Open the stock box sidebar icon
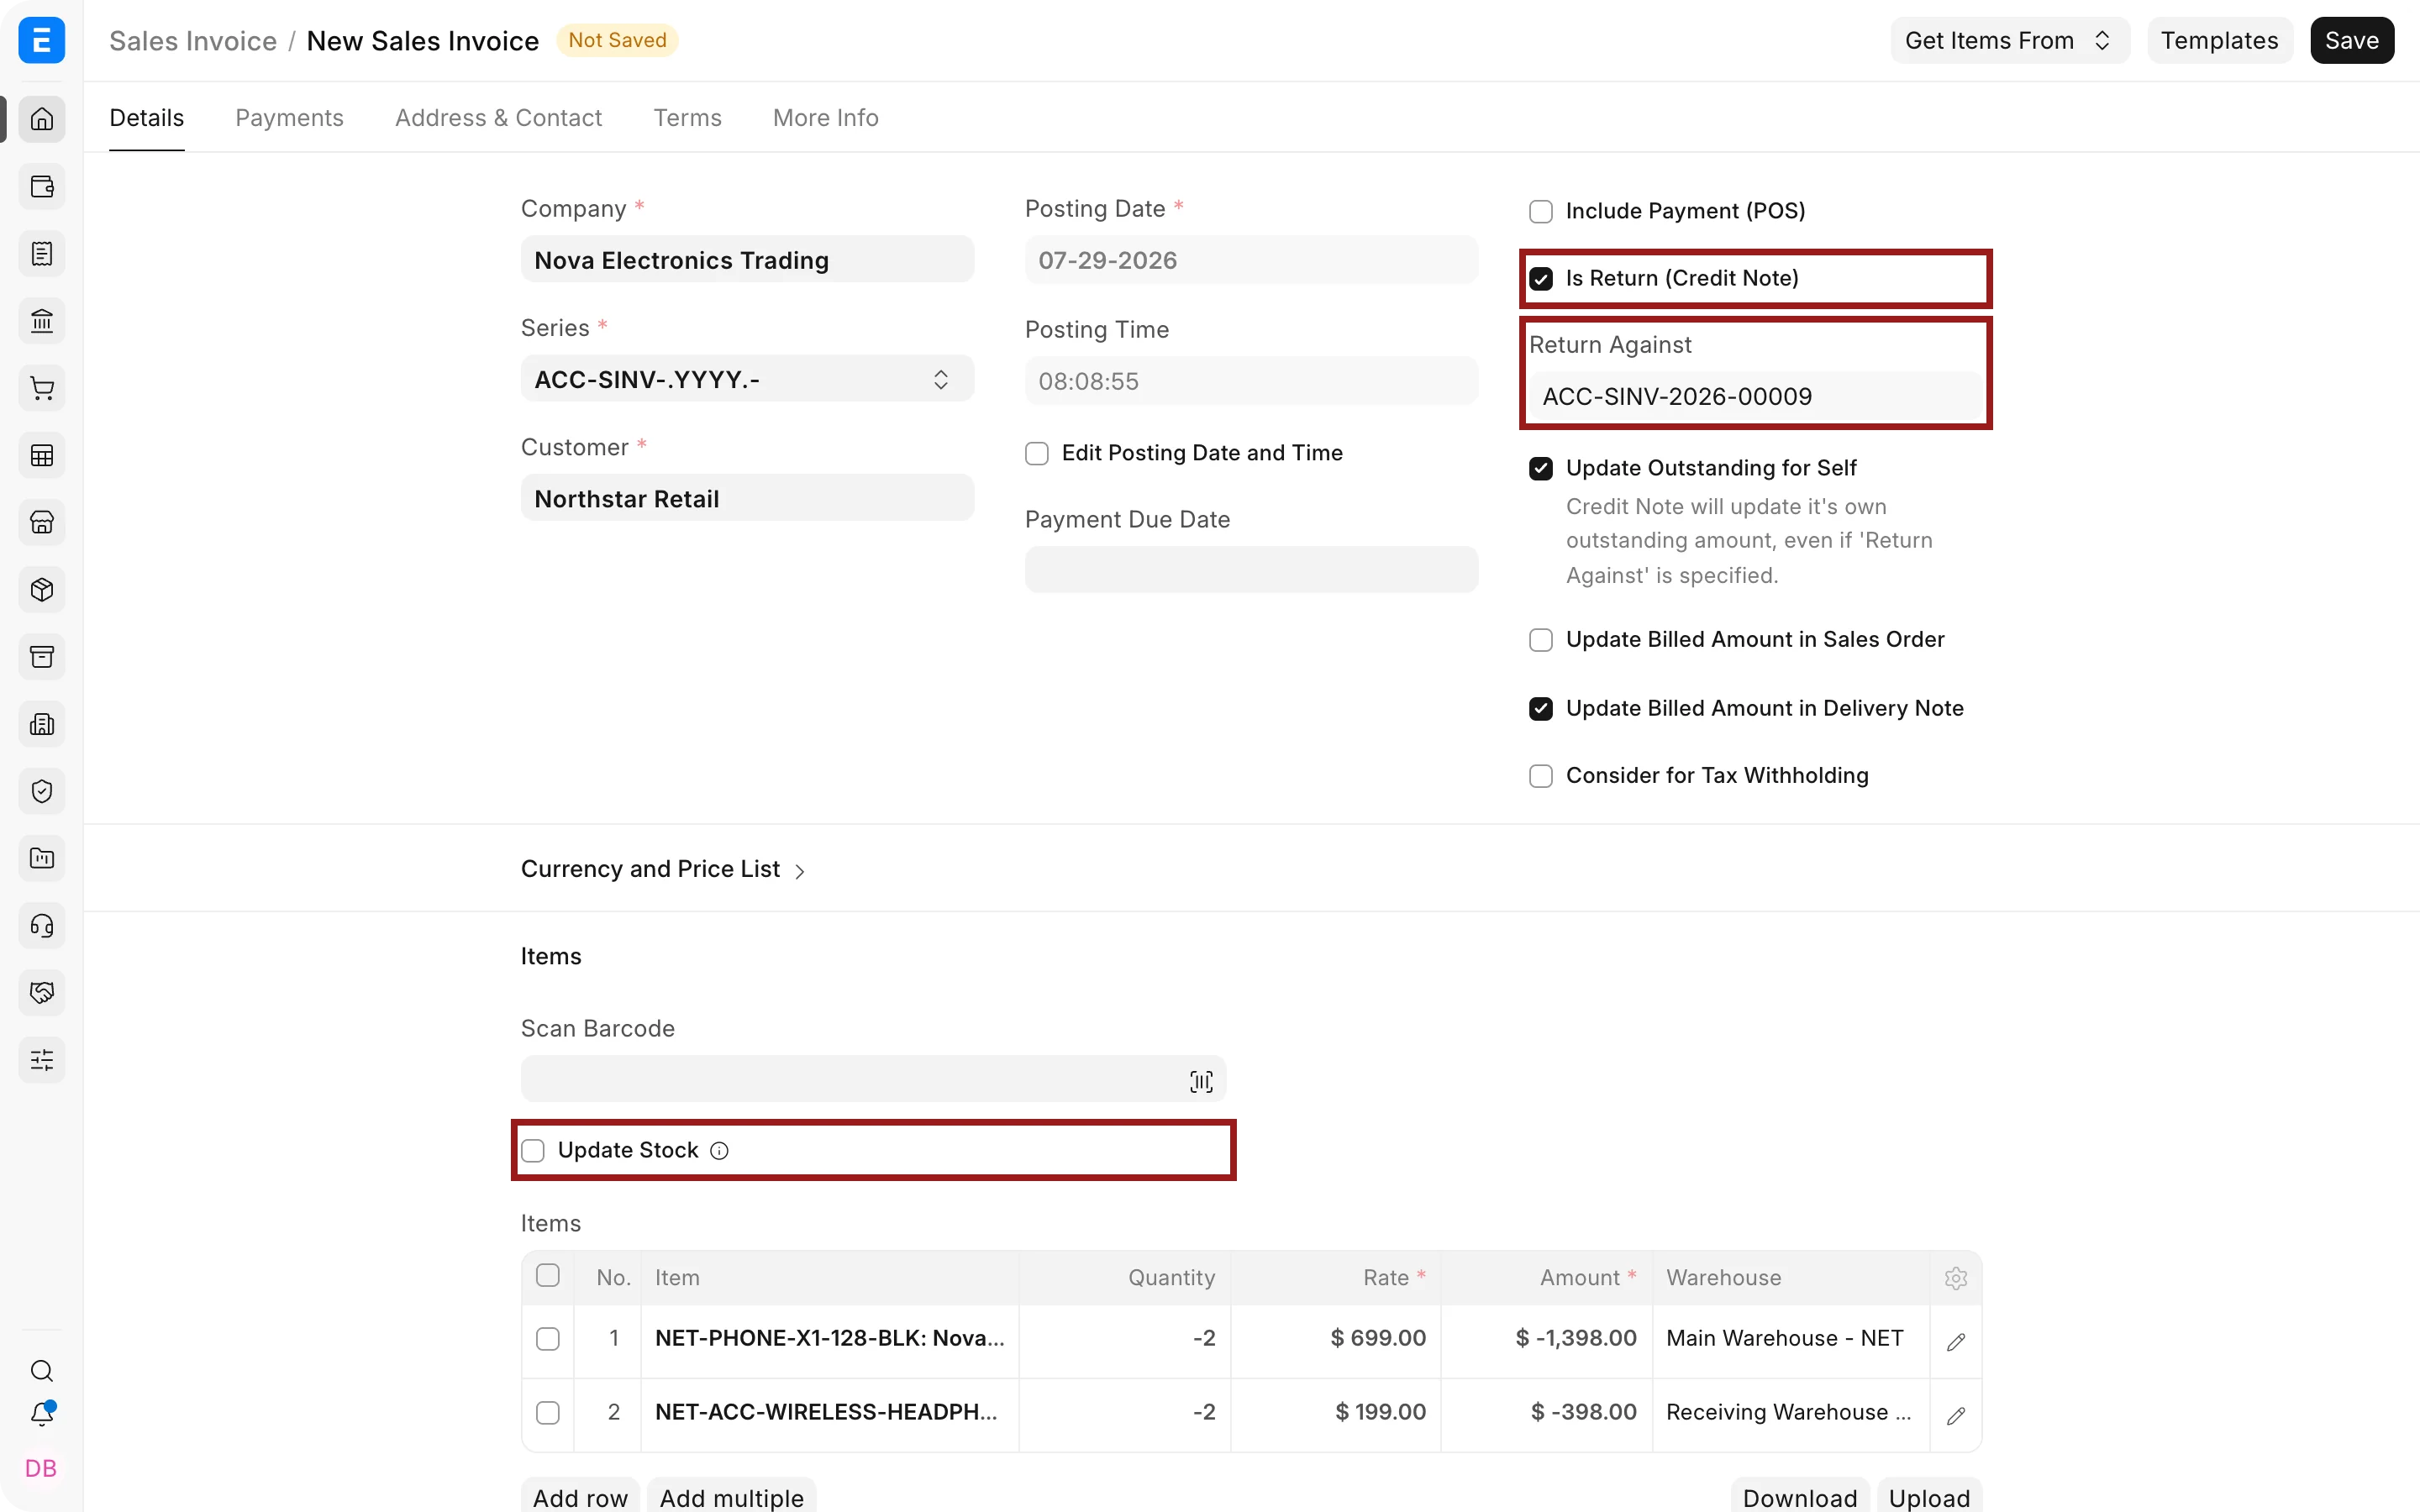 click(x=42, y=589)
